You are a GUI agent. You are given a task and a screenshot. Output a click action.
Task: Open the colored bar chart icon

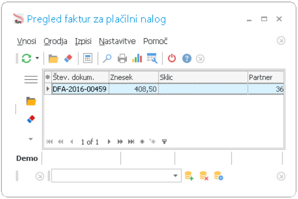(137, 58)
